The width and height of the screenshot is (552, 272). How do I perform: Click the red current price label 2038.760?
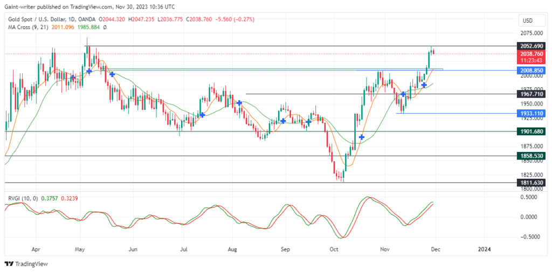click(531, 54)
